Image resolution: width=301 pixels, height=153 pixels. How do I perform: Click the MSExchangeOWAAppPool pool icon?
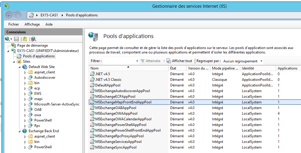pos(92,113)
